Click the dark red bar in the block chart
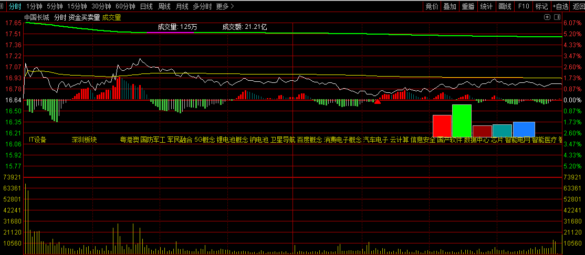 point(482,131)
